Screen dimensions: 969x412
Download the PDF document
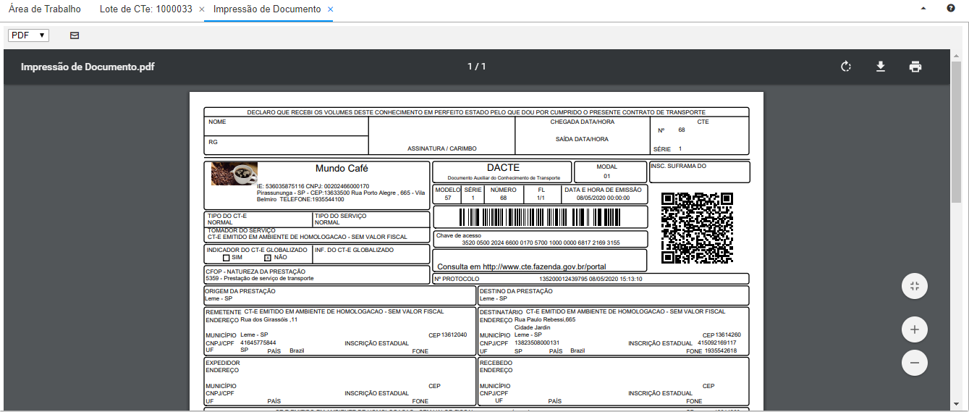coord(881,67)
